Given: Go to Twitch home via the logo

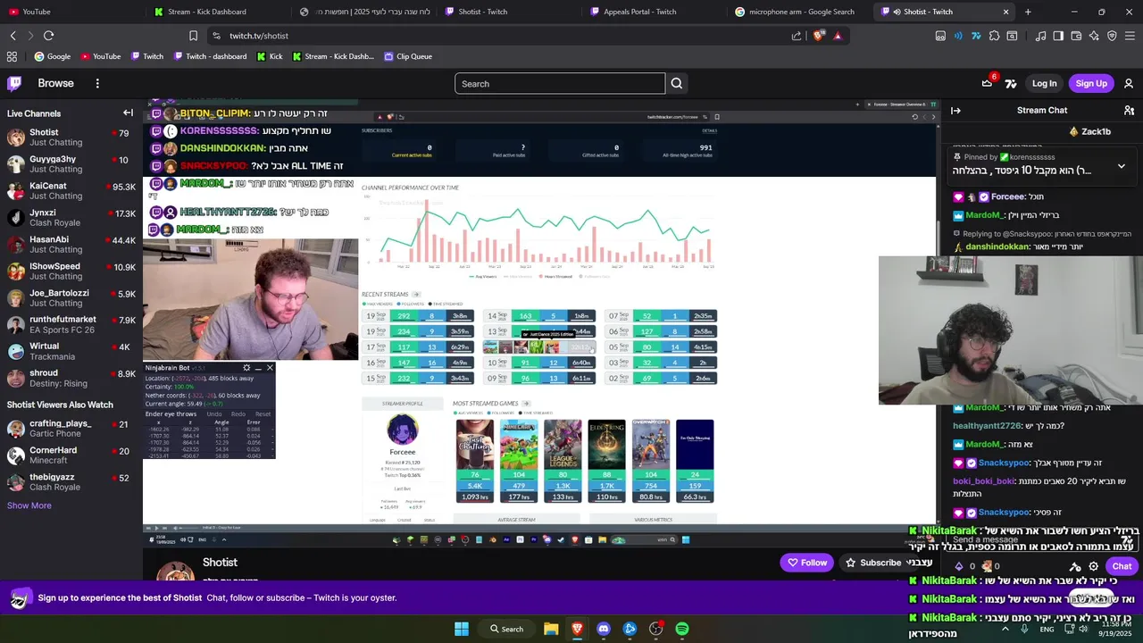Looking at the screenshot, I should (14, 83).
